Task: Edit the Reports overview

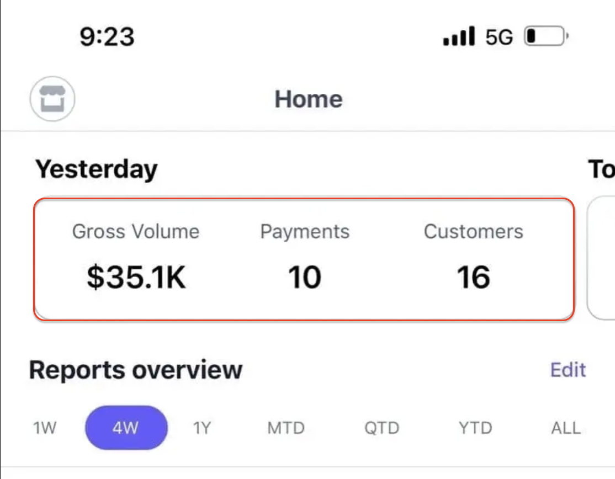Action: click(x=568, y=370)
